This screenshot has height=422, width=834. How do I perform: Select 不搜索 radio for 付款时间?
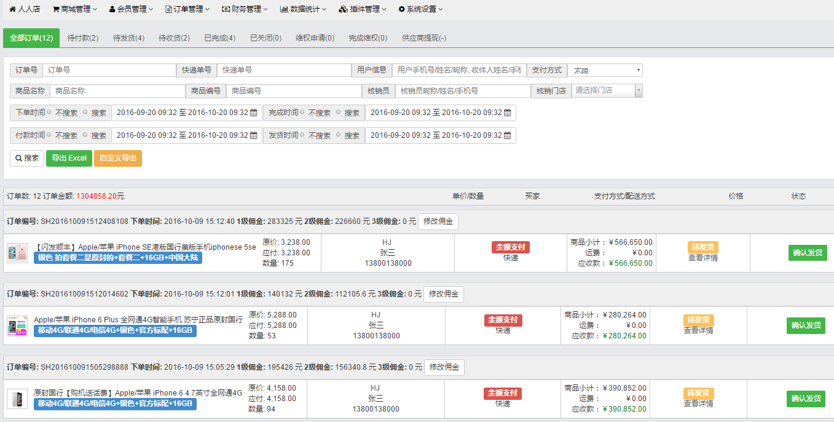point(49,135)
